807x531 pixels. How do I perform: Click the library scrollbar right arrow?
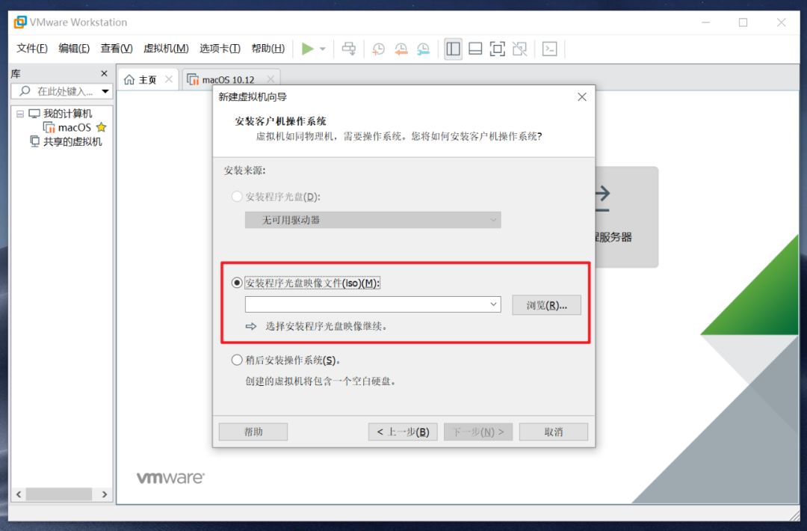pyautogui.click(x=105, y=494)
